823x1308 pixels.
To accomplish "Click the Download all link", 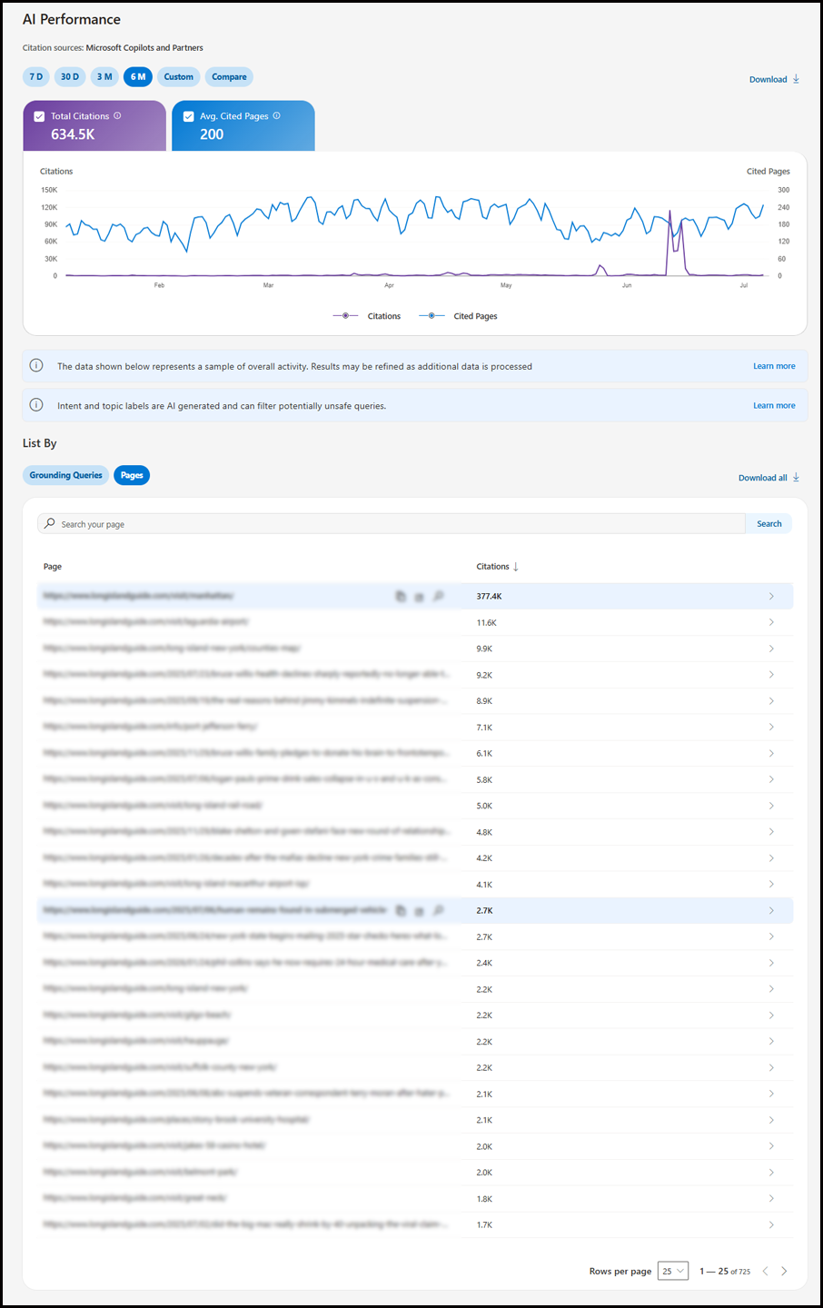I will pyautogui.click(x=768, y=478).
